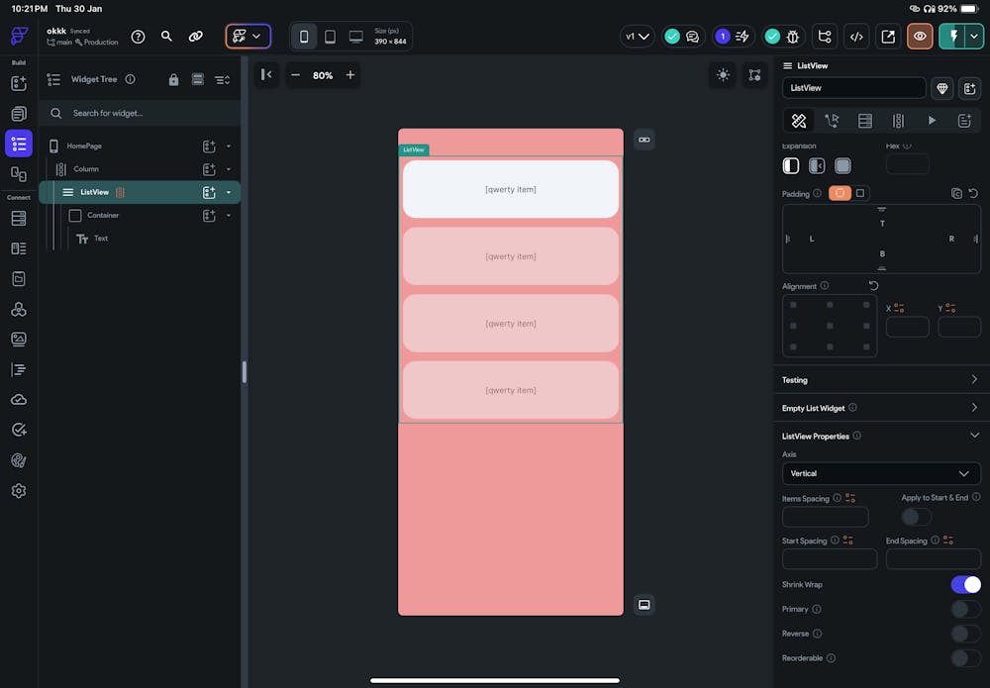
Task: Select the phone device preview icon
Action: tap(304, 37)
